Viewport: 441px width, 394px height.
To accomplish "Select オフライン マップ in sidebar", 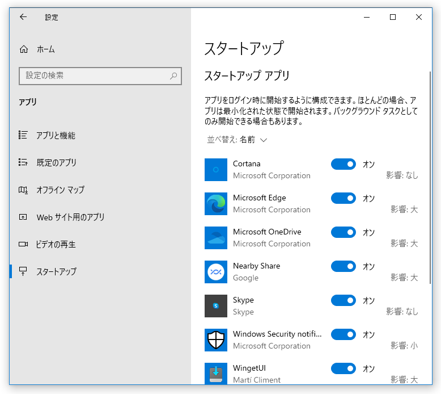I will tap(100, 190).
